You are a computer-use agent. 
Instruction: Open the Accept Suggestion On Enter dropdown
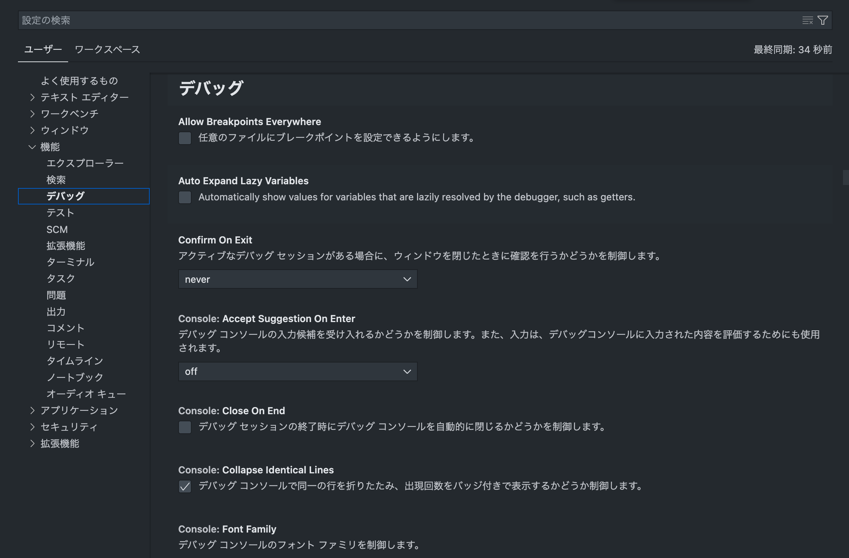(x=297, y=372)
